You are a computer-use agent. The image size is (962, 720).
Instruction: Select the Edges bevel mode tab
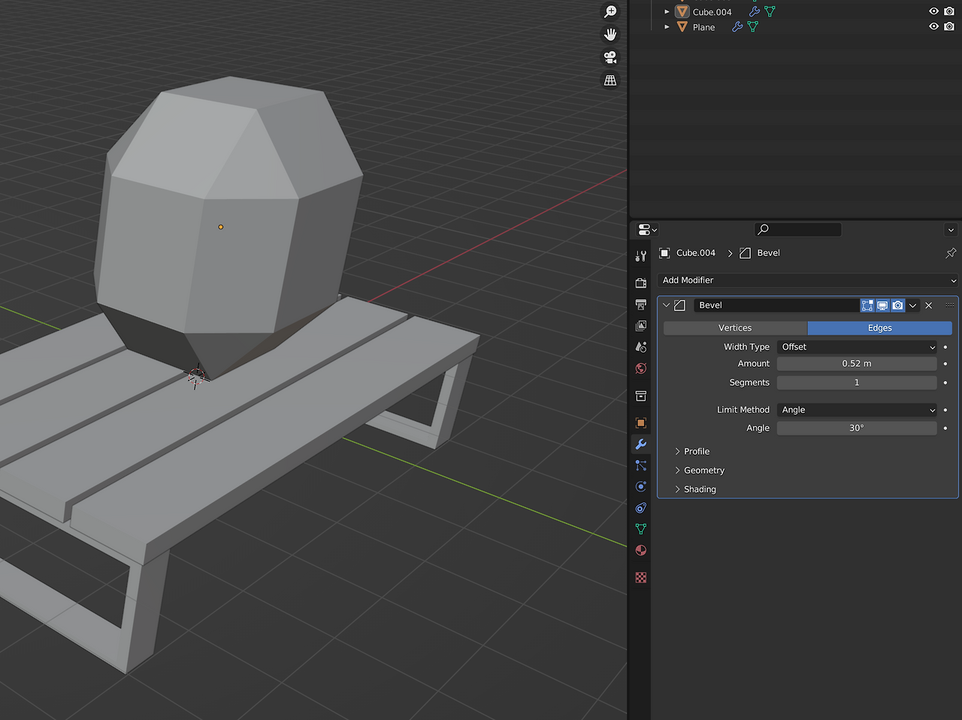[x=880, y=328]
